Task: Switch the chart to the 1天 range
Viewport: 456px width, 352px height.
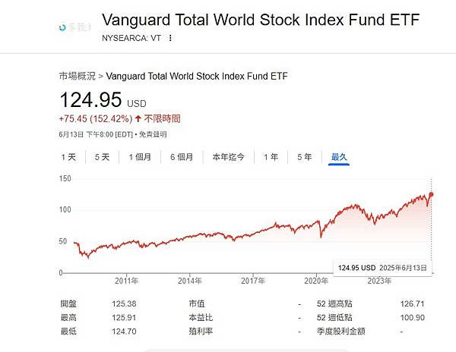Action: pyautogui.click(x=68, y=157)
